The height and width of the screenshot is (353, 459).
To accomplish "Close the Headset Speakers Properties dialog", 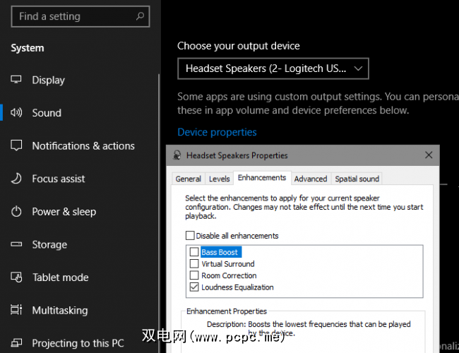I will [x=429, y=155].
